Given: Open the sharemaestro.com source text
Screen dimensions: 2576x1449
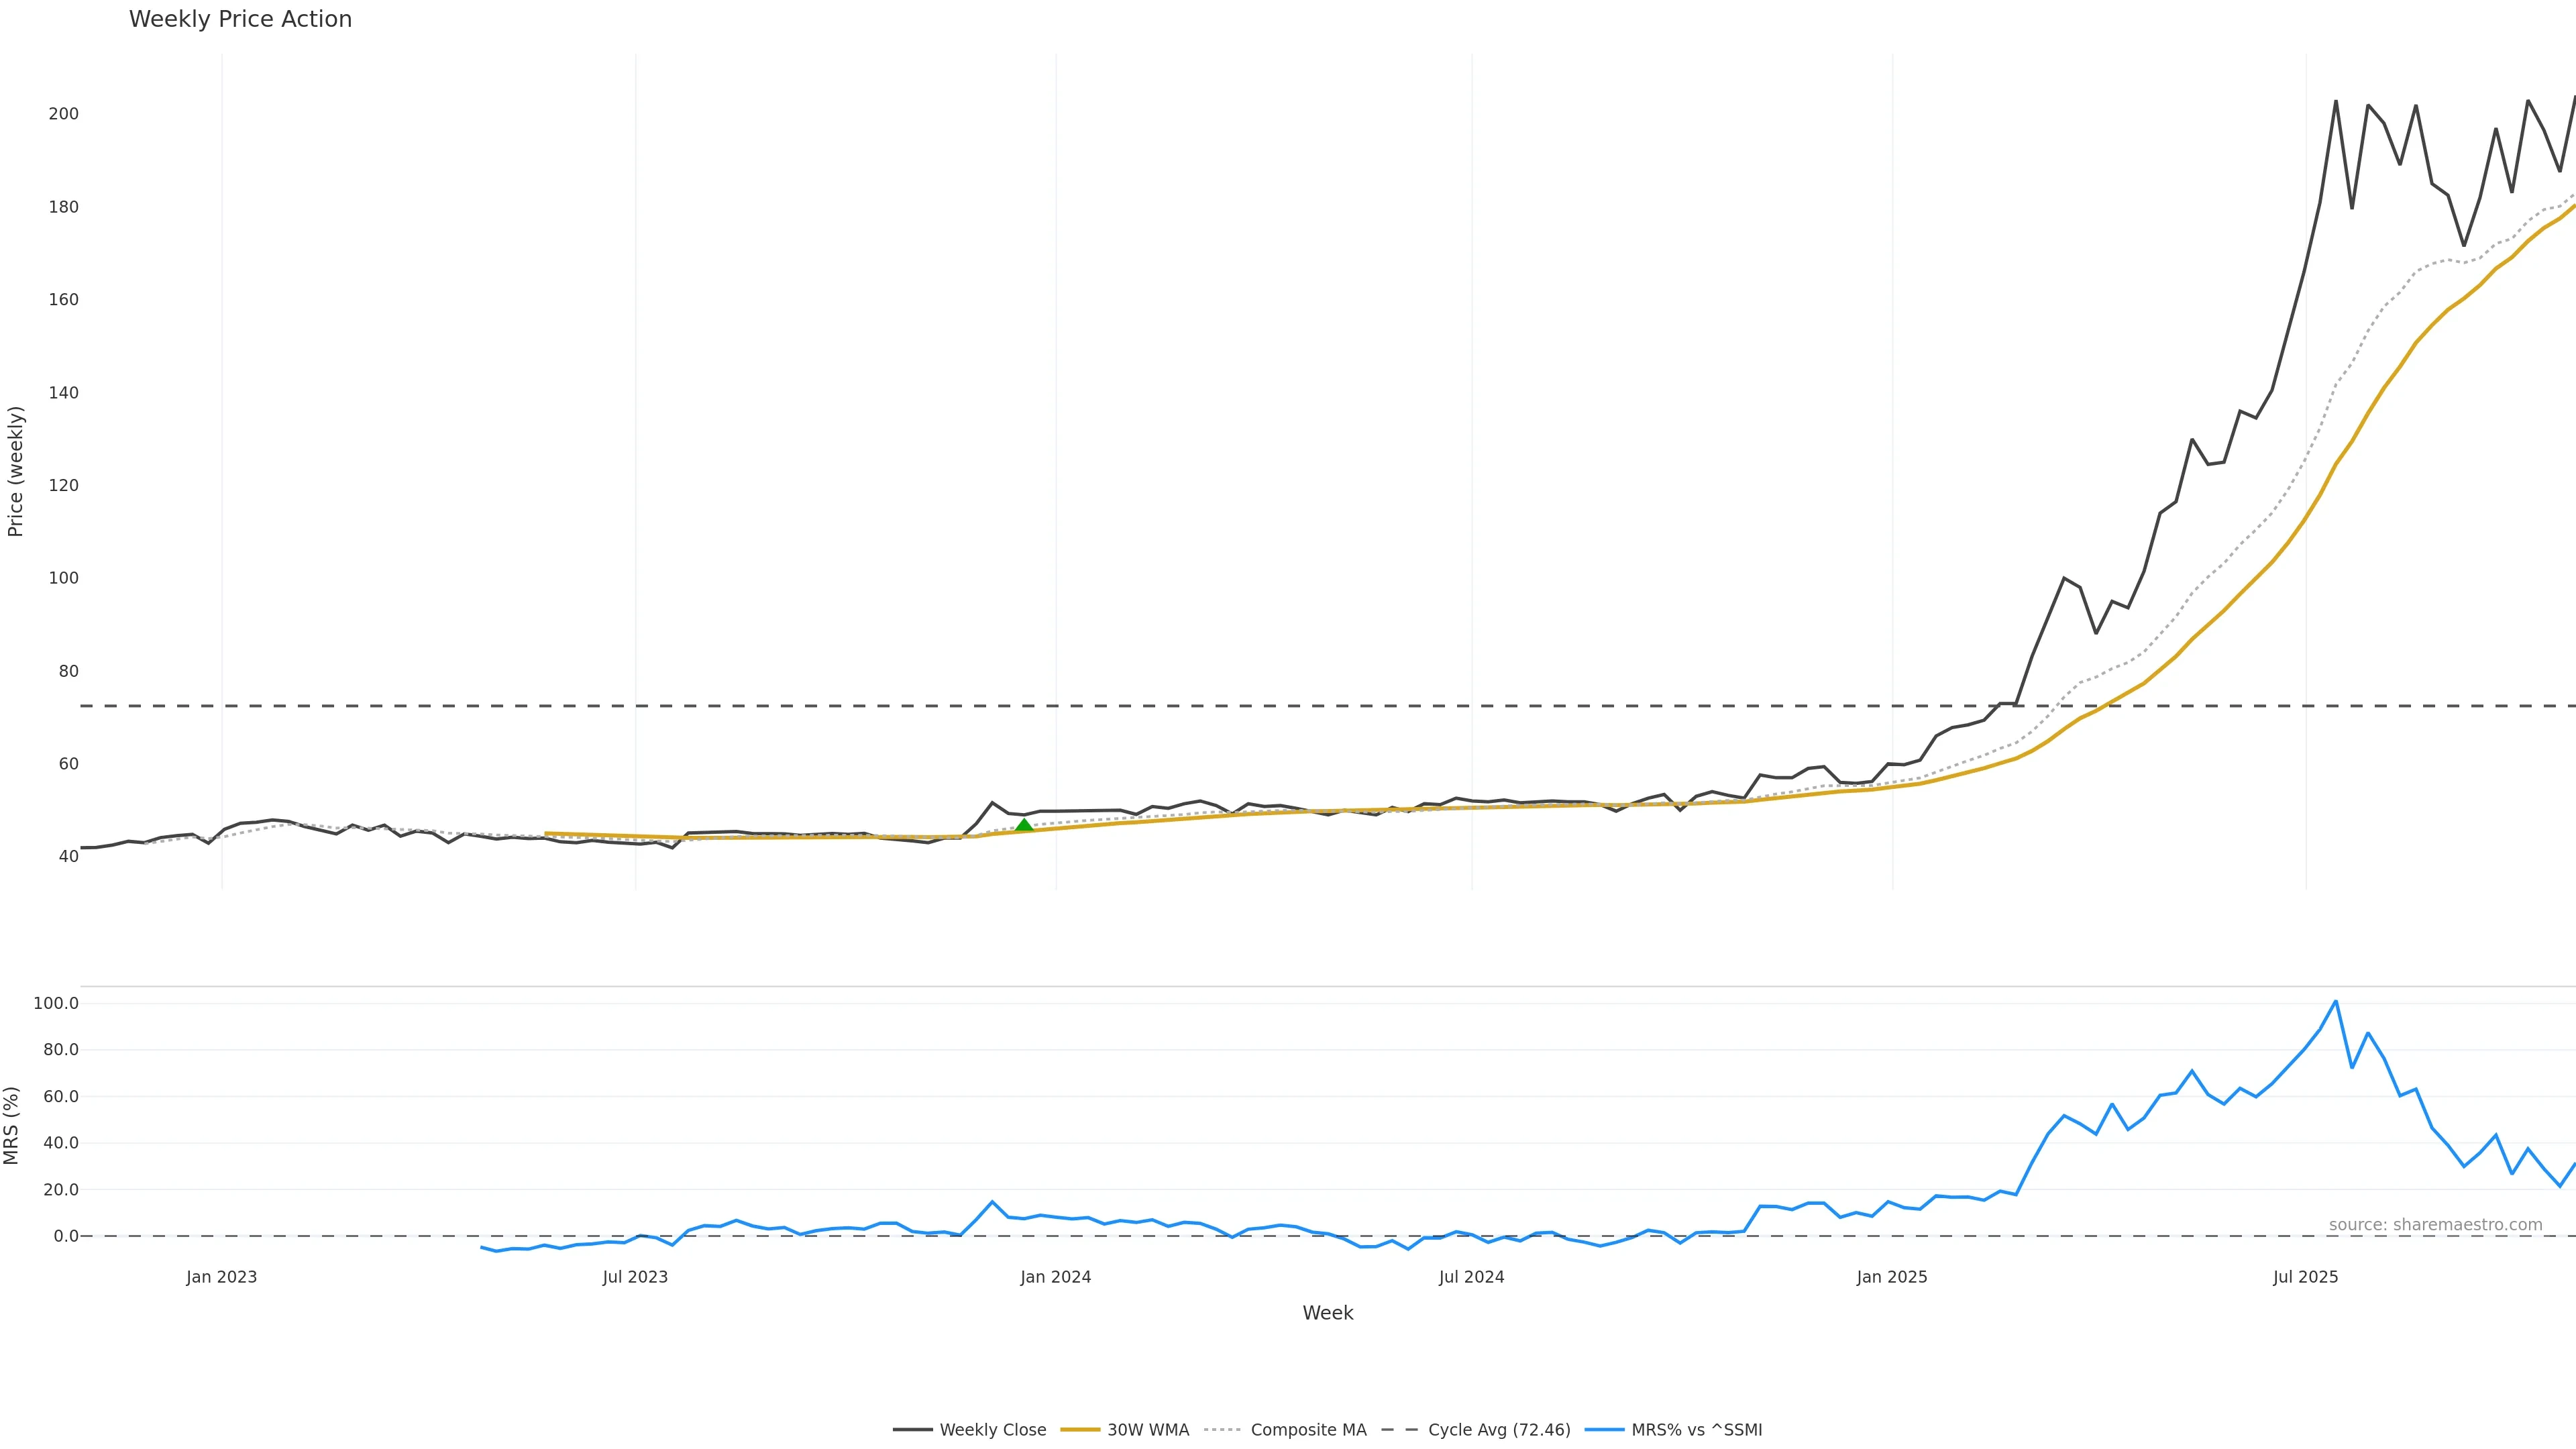Looking at the screenshot, I should tap(2435, 1225).
